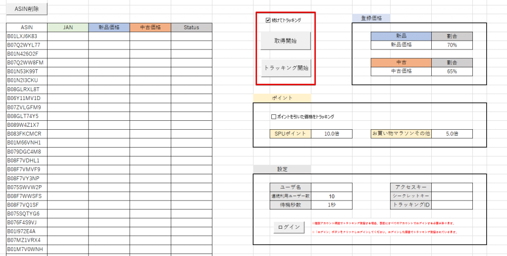Select the 連続利用ユーザー数 value cell showing 10

pos(332,196)
